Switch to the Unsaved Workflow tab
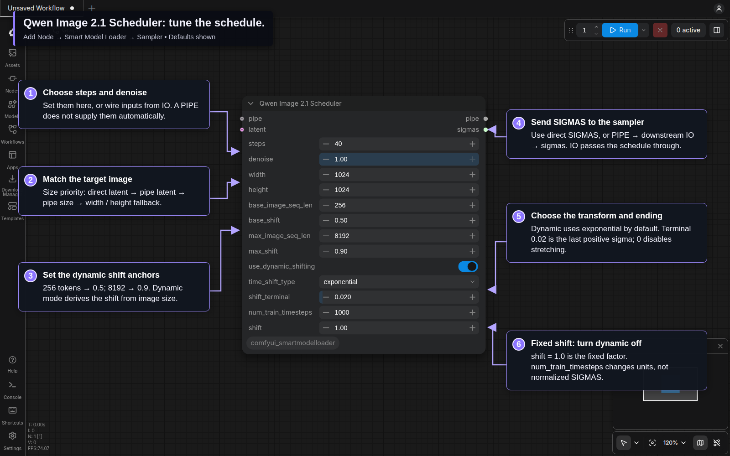 pos(41,8)
